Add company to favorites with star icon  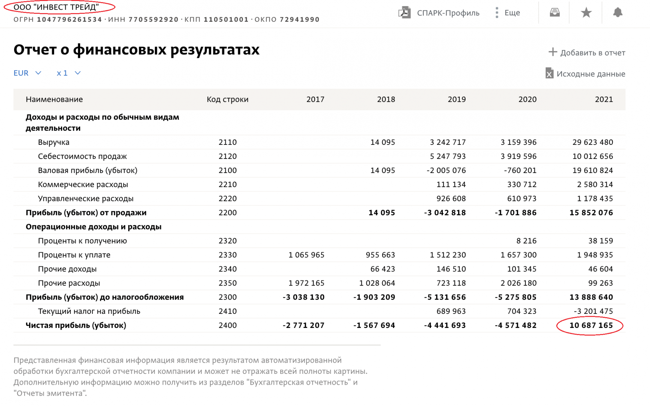pos(586,13)
